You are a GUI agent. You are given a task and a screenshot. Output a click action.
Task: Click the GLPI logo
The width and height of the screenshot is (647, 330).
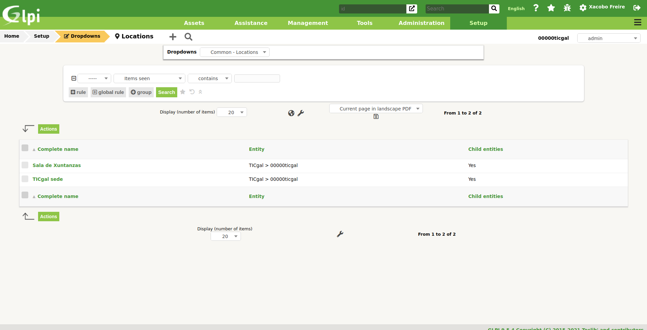click(x=21, y=15)
